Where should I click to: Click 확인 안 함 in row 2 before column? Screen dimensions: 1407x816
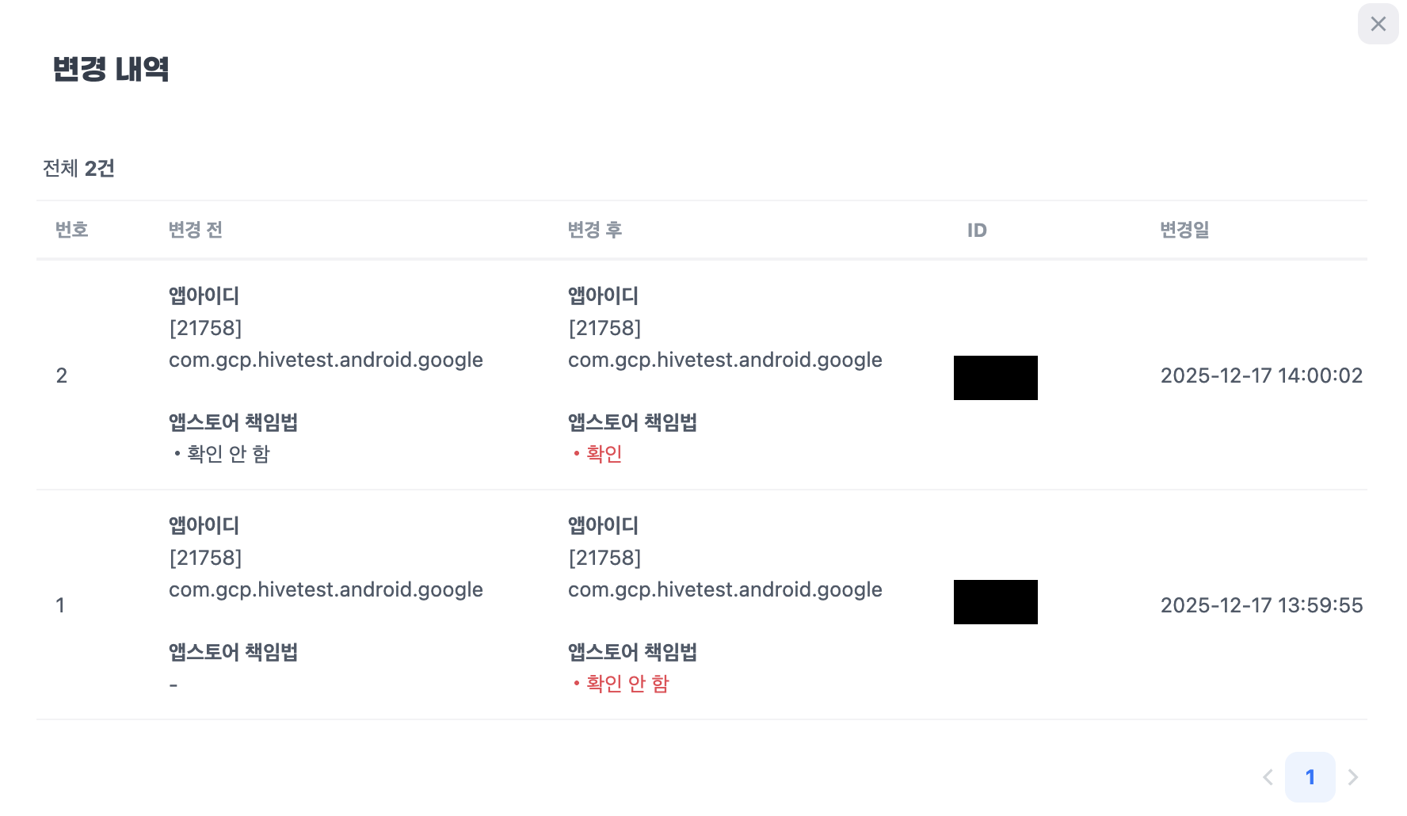click(x=228, y=454)
